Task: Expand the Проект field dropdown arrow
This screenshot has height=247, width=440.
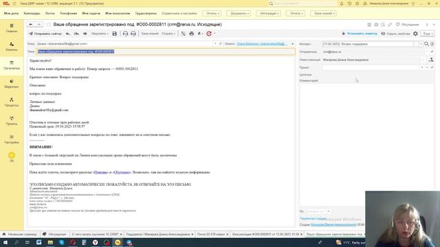Action: tap(422, 67)
